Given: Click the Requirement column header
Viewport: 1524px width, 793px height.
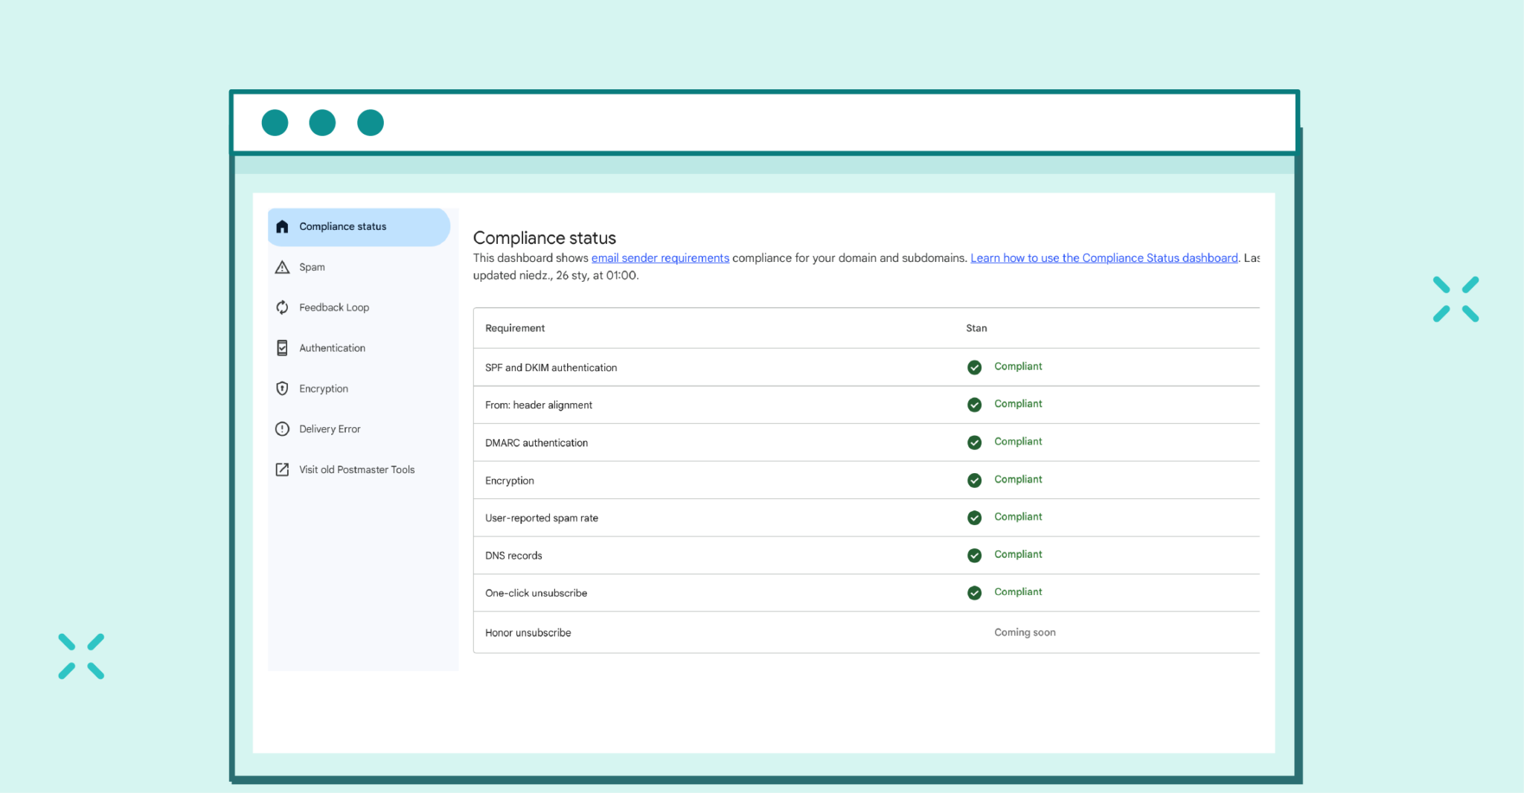Looking at the screenshot, I should [514, 327].
